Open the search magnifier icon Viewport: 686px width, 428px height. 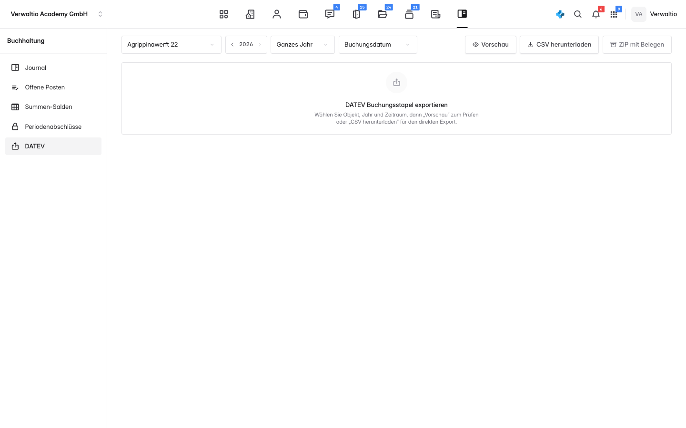[x=578, y=14]
